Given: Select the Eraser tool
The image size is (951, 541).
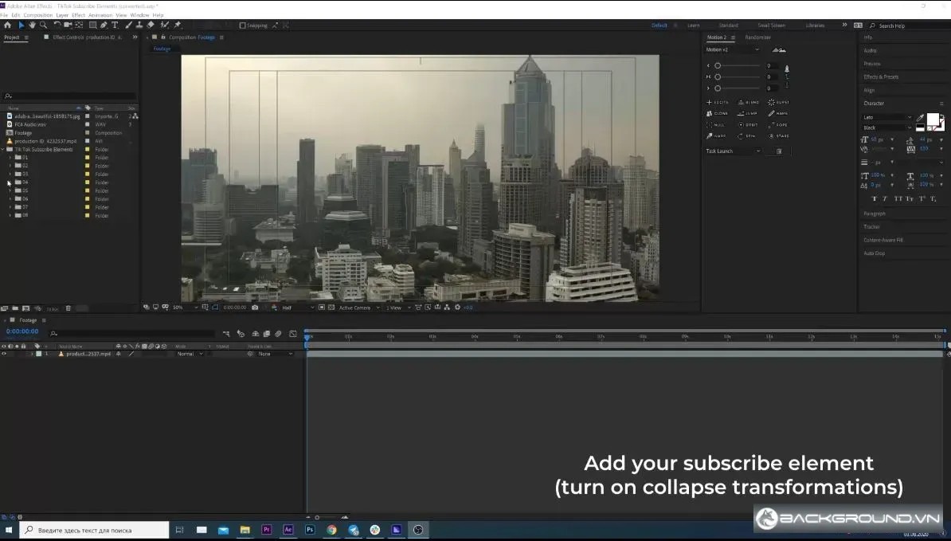Looking at the screenshot, I should click(151, 25).
